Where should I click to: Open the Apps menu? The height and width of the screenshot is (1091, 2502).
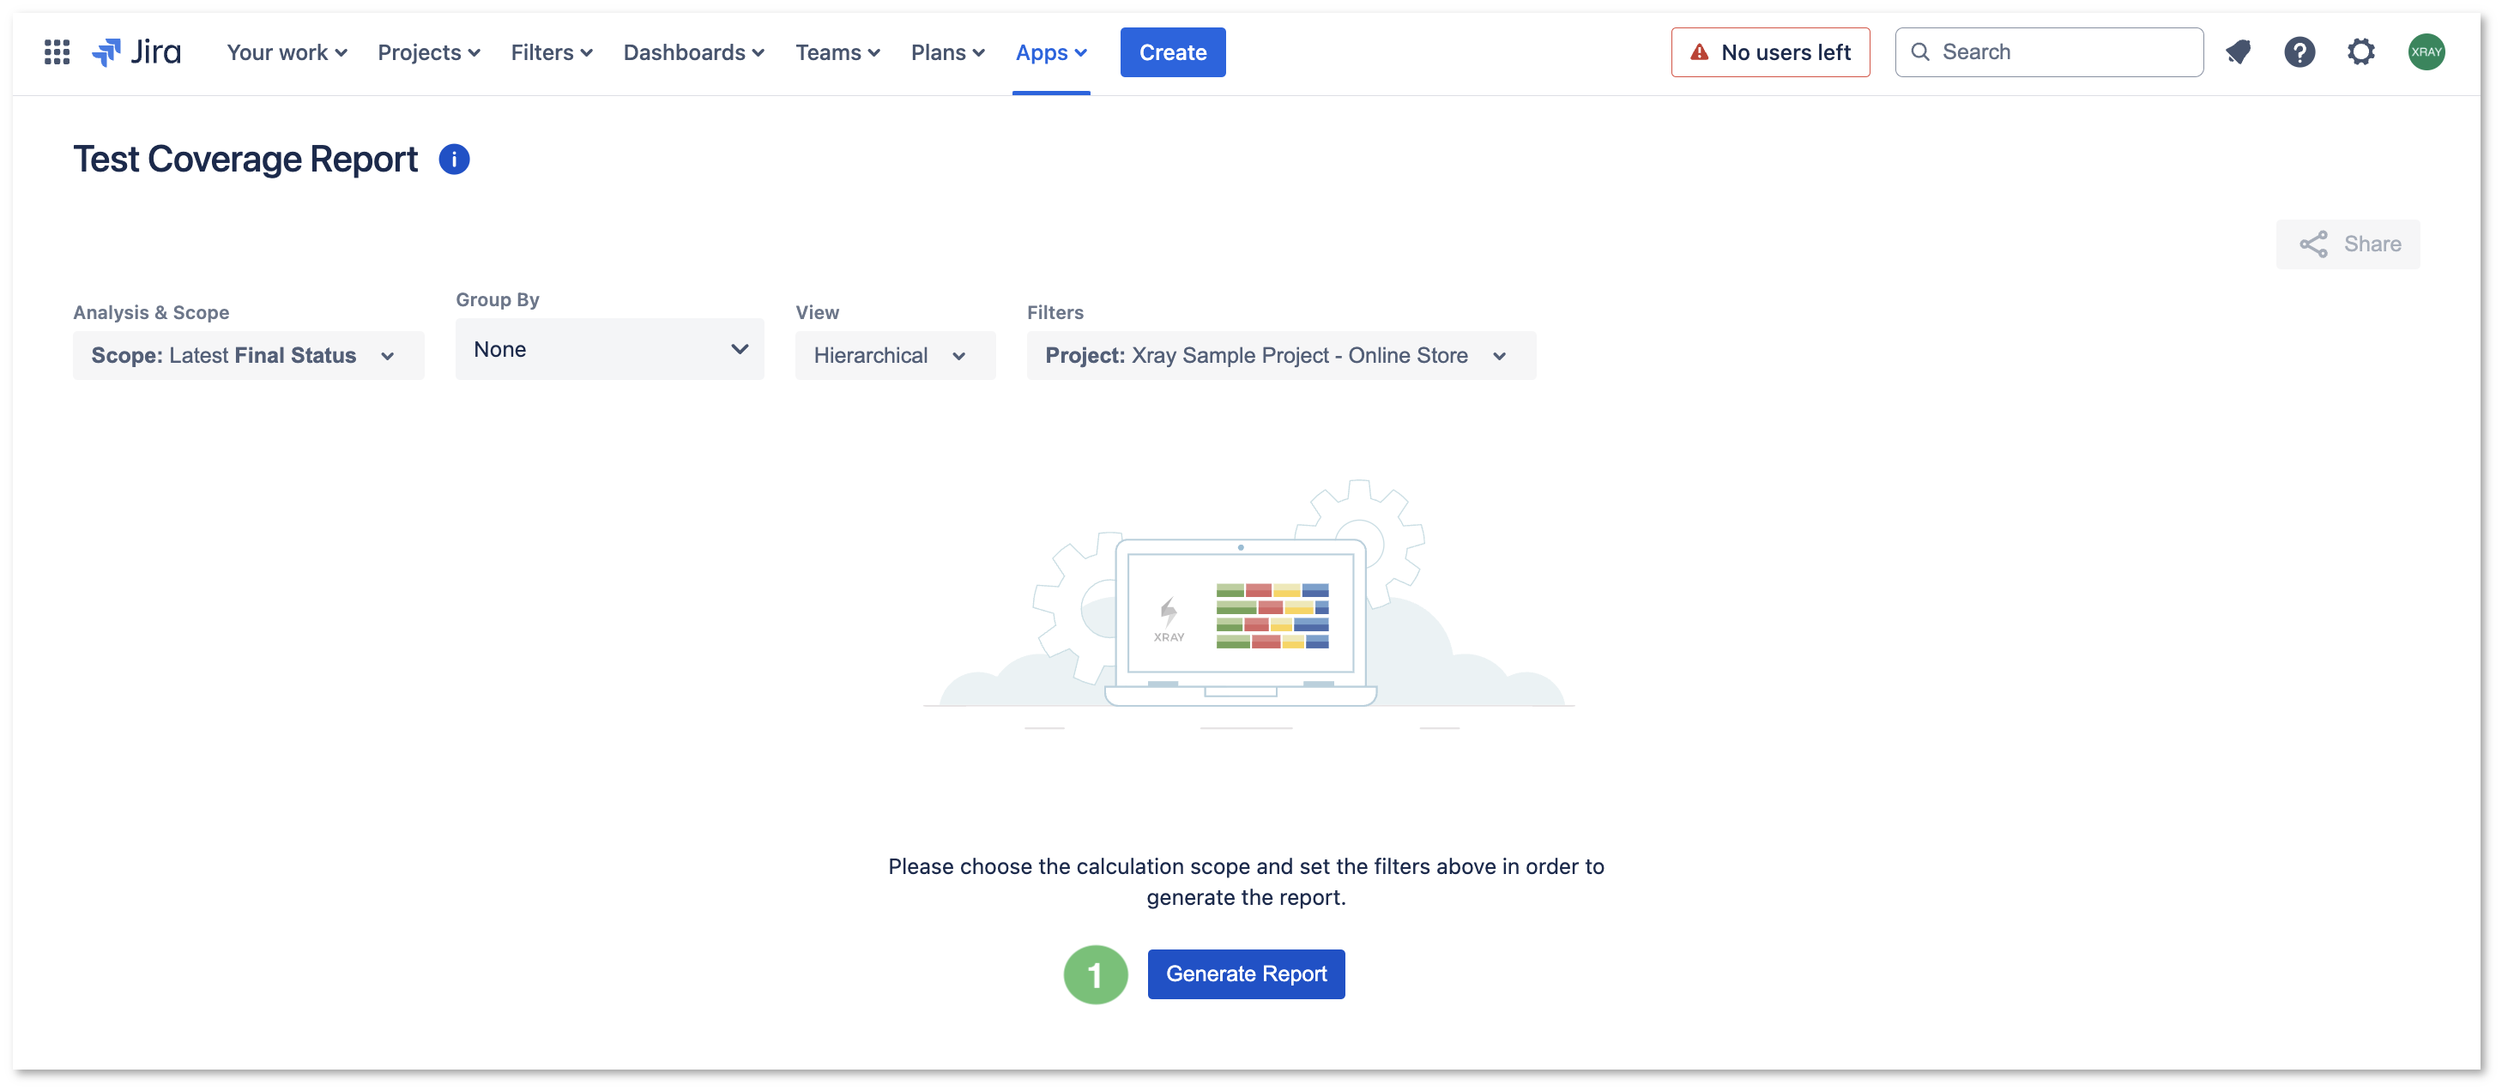pos(1051,52)
